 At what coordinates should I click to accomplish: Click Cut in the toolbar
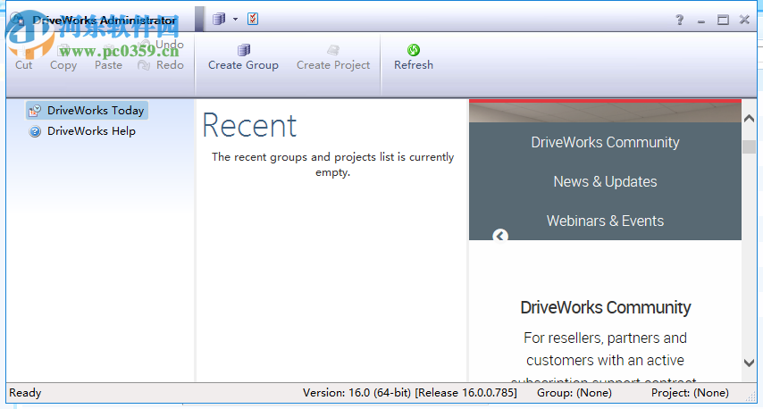24,64
